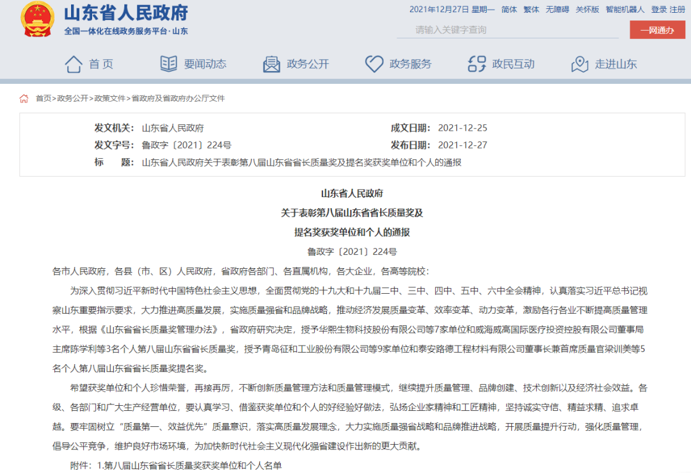691x473 pixels.
Task: Open the 政务服务 navigation menu item
Action: point(410,64)
